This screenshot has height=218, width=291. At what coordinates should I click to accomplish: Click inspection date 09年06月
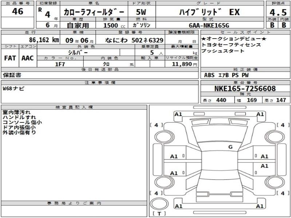(80, 40)
